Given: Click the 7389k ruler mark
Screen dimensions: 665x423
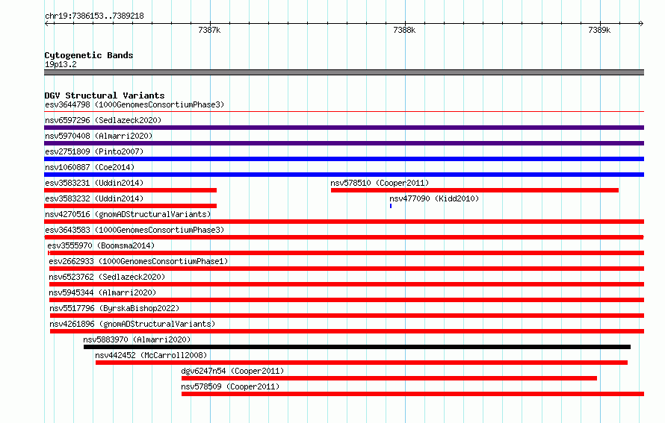Looking at the screenshot, I should pyautogui.click(x=600, y=30).
